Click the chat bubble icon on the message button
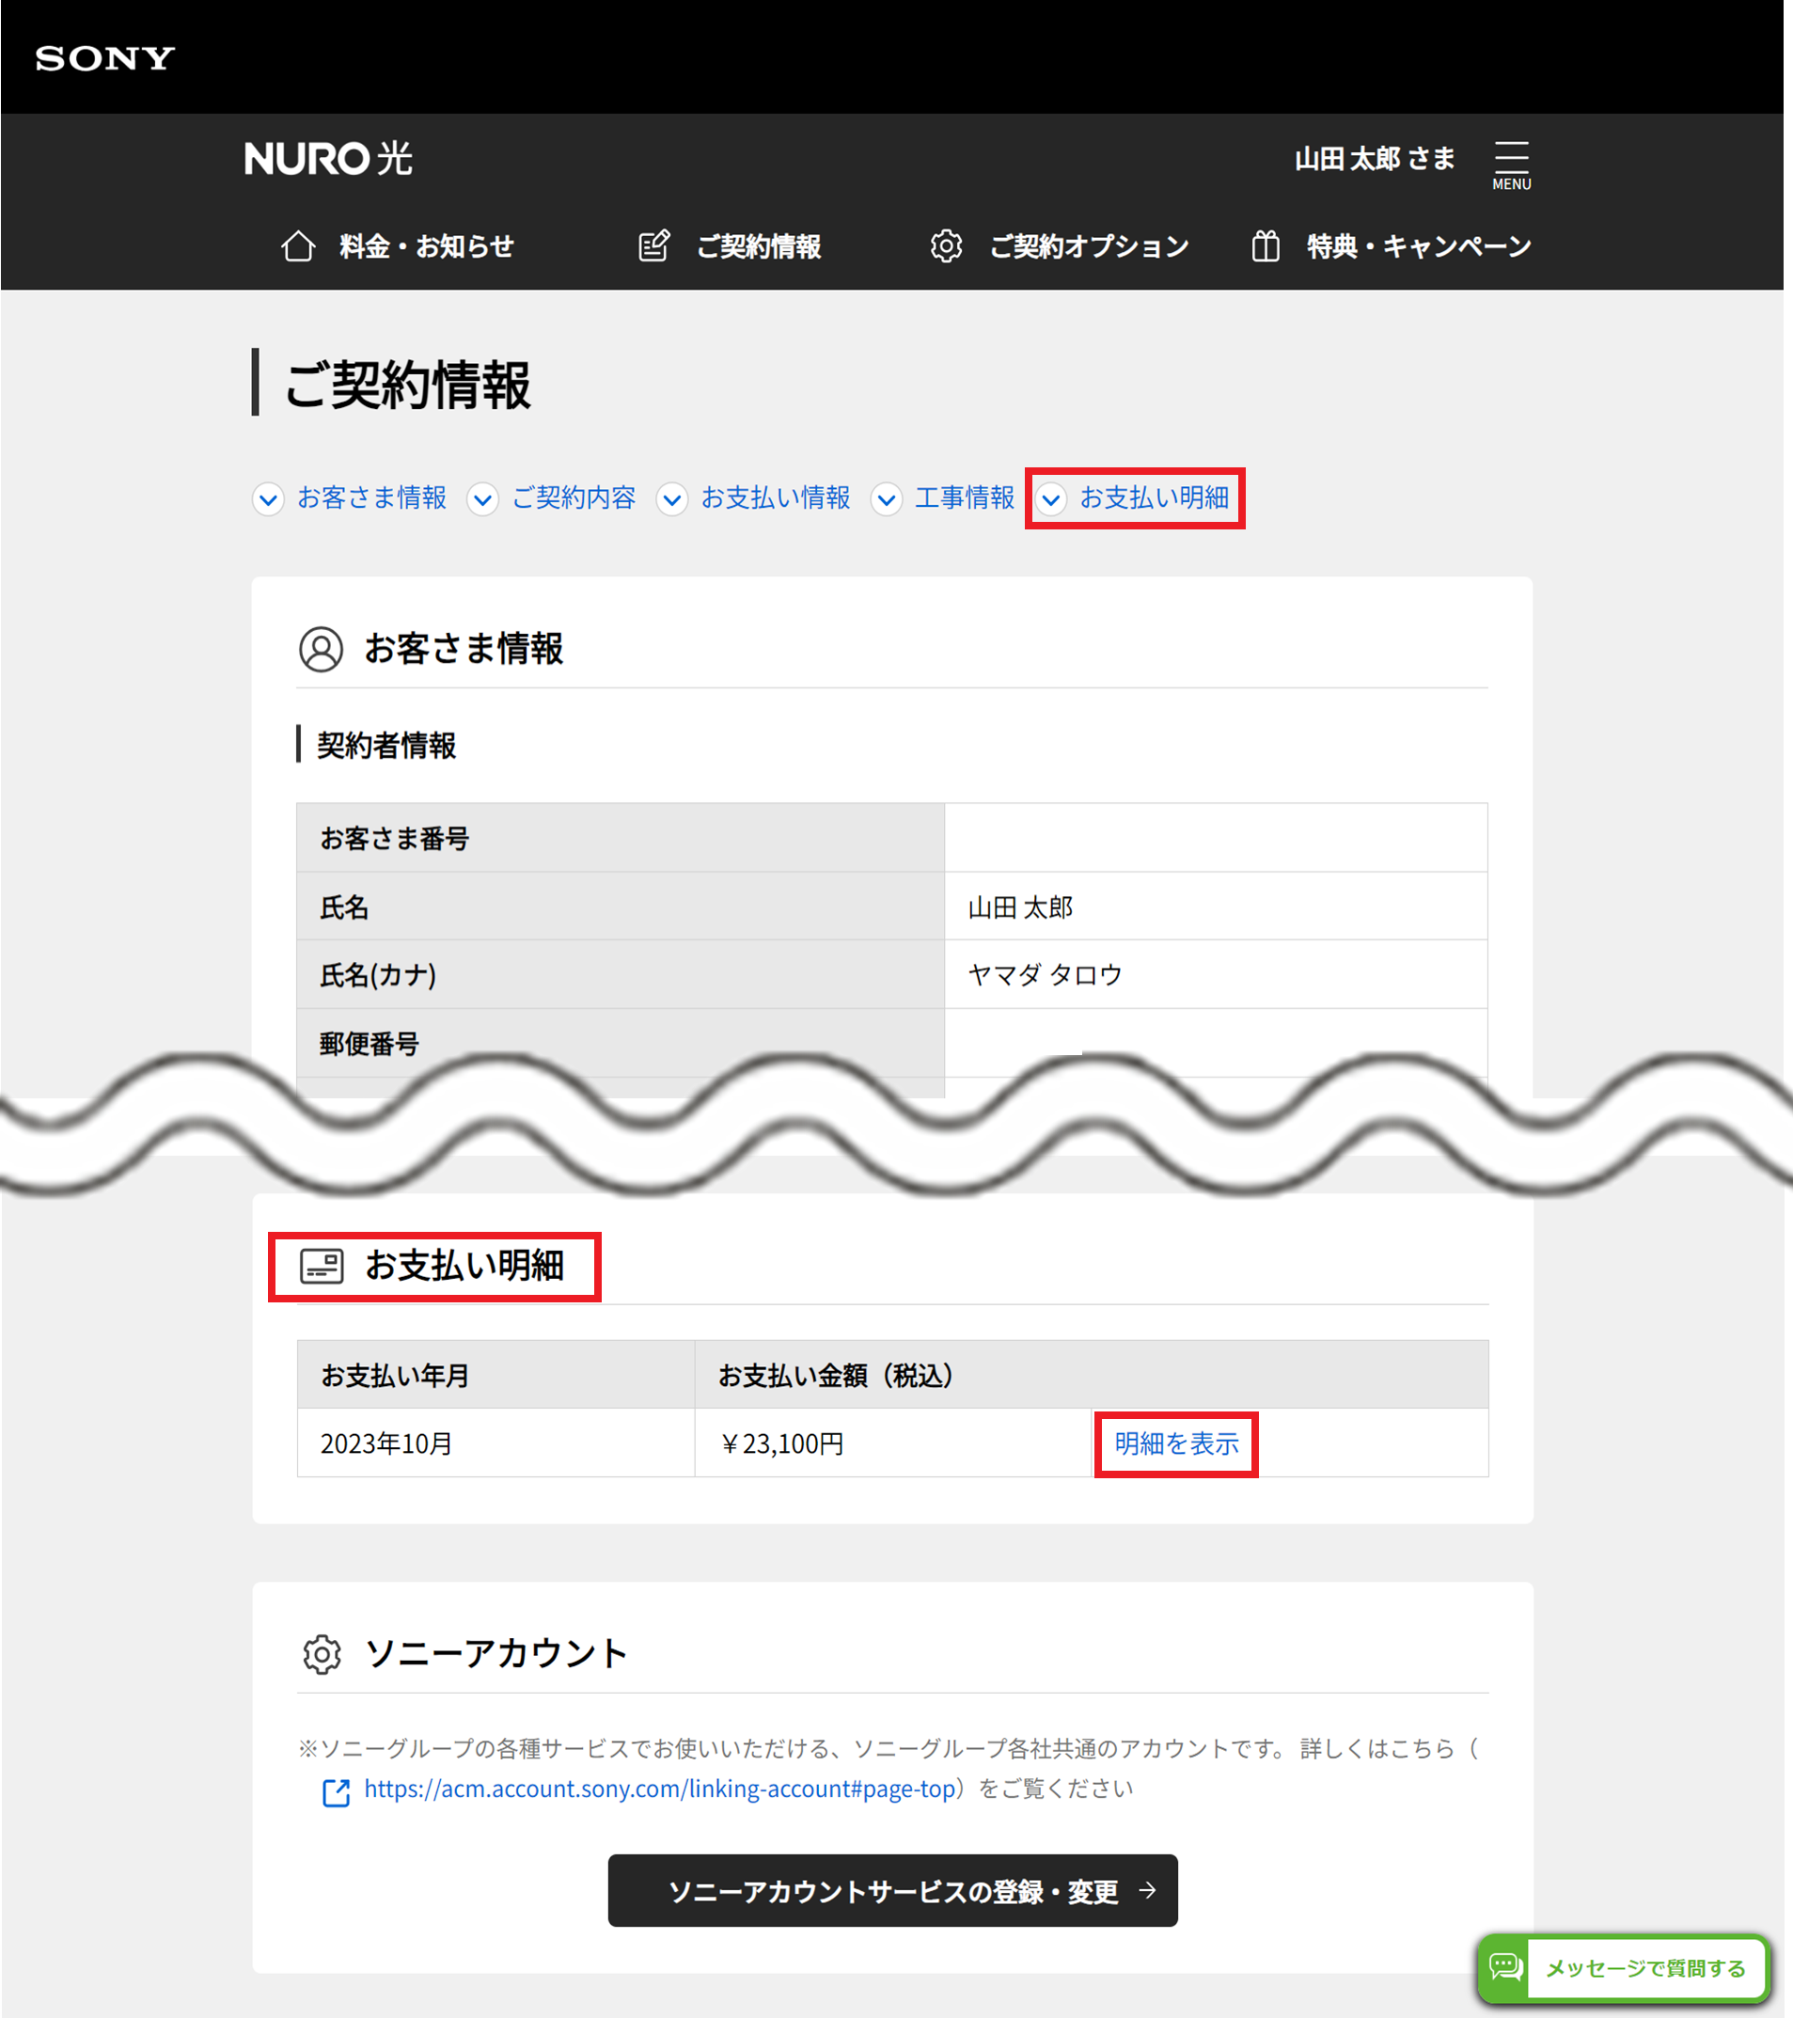Image resolution: width=1793 pixels, height=2018 pixels. [x=1504, y=1966]
